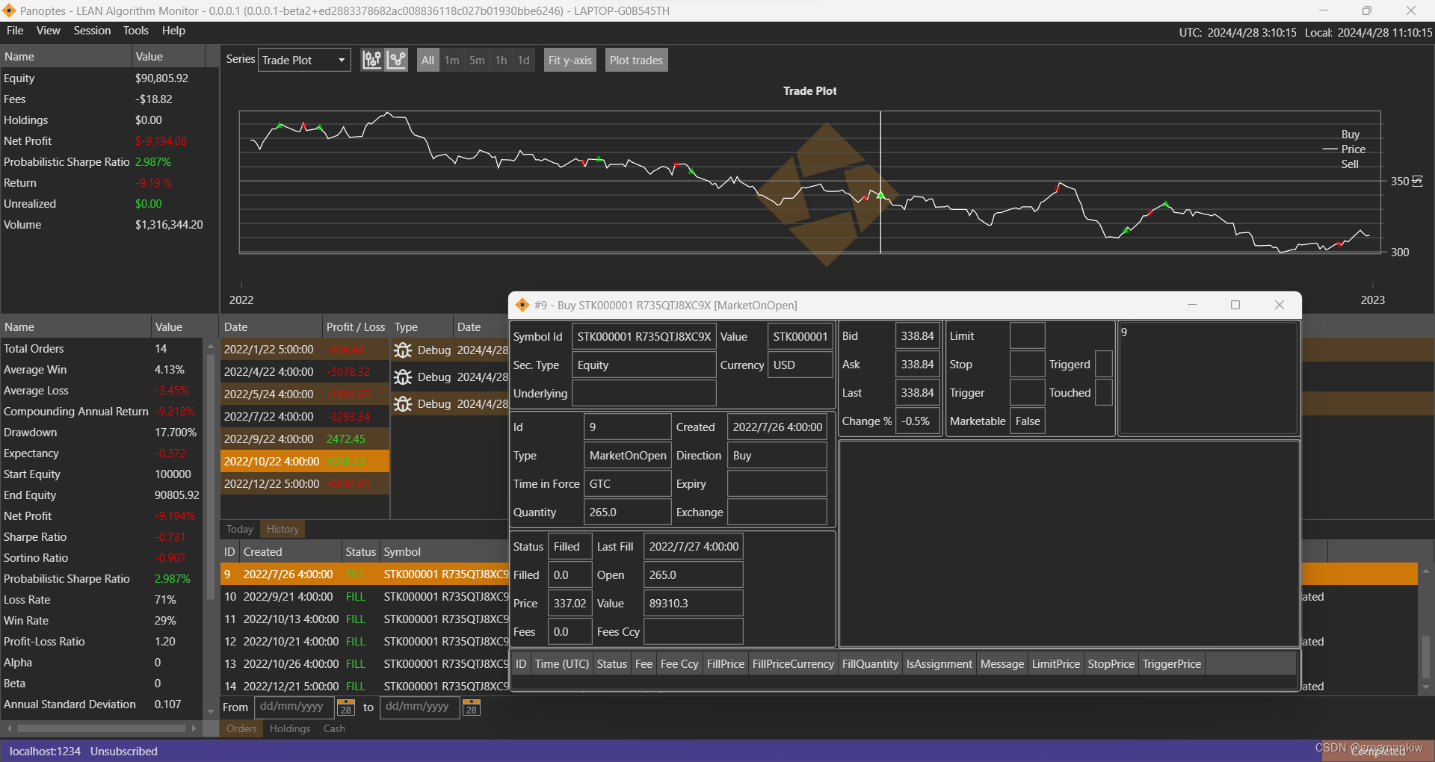Select the 2022/12/22 5:00:00 loss row
The image size is (1435, 762).
[305, 484]
